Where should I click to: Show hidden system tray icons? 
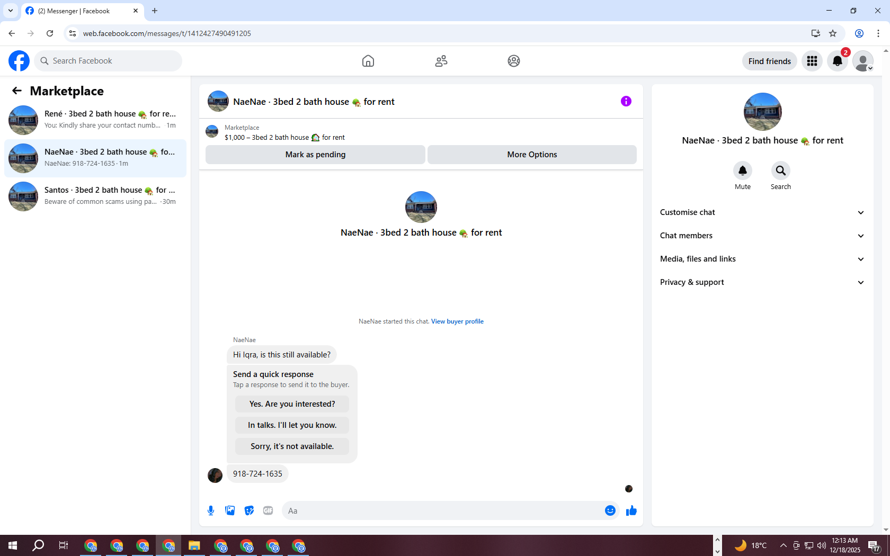click(x=783, y=545)
